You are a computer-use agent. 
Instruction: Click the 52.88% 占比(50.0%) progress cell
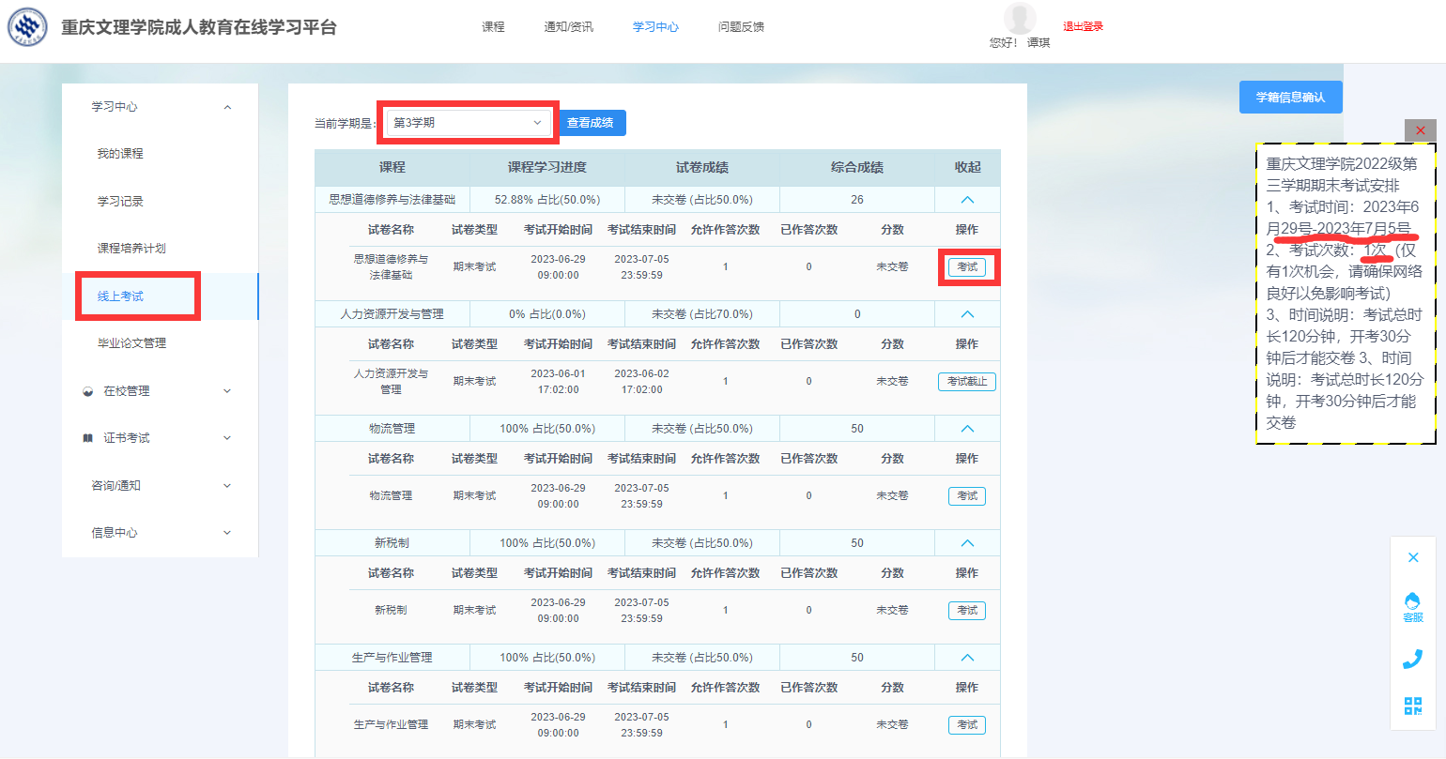pyautogui.click(x=547, y=200)
